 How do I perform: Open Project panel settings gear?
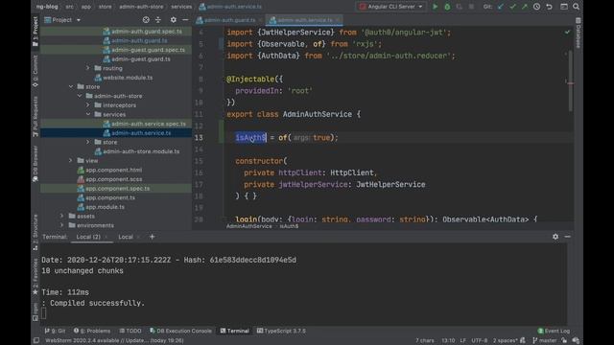(x=173, y=20)
